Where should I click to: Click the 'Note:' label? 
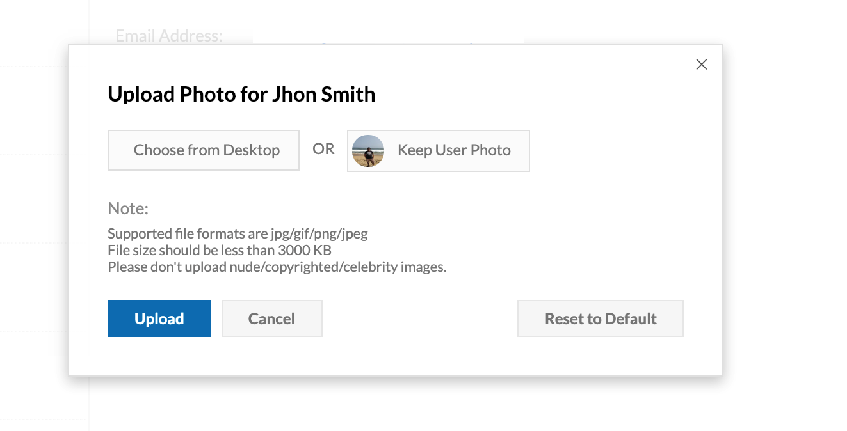click(128, 208)
